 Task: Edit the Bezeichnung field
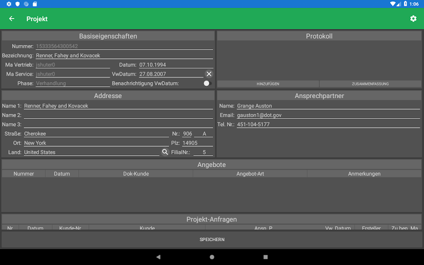(x=125, y=56)
